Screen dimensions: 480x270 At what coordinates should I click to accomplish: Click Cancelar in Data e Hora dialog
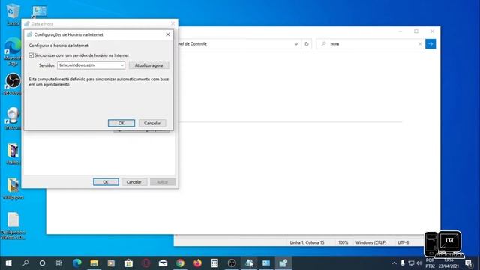tap(134, 181)
